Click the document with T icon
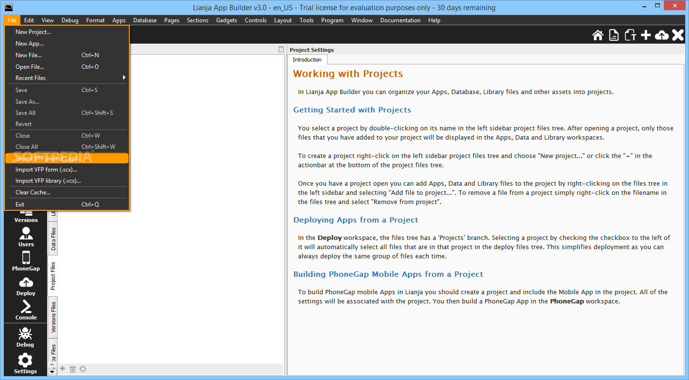 (x=630, y=35)
